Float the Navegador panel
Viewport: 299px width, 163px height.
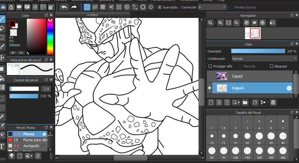292,15
